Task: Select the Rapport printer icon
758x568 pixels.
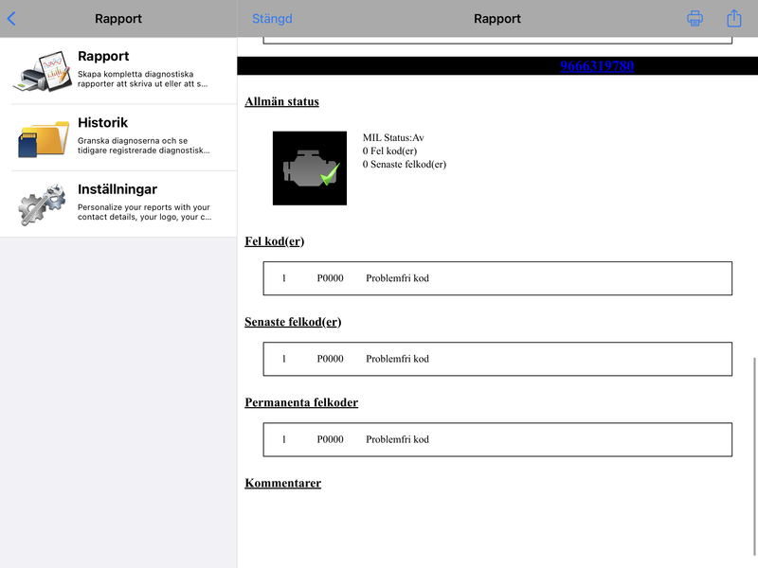Action: tap(43, 71)
